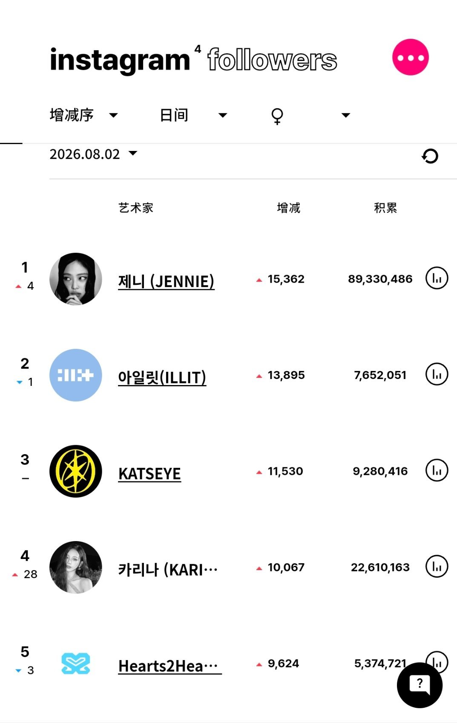This screenshot has width=457, height=724.
Task: Open the 2026.08.02 date selector
Action: pos(93,154)
